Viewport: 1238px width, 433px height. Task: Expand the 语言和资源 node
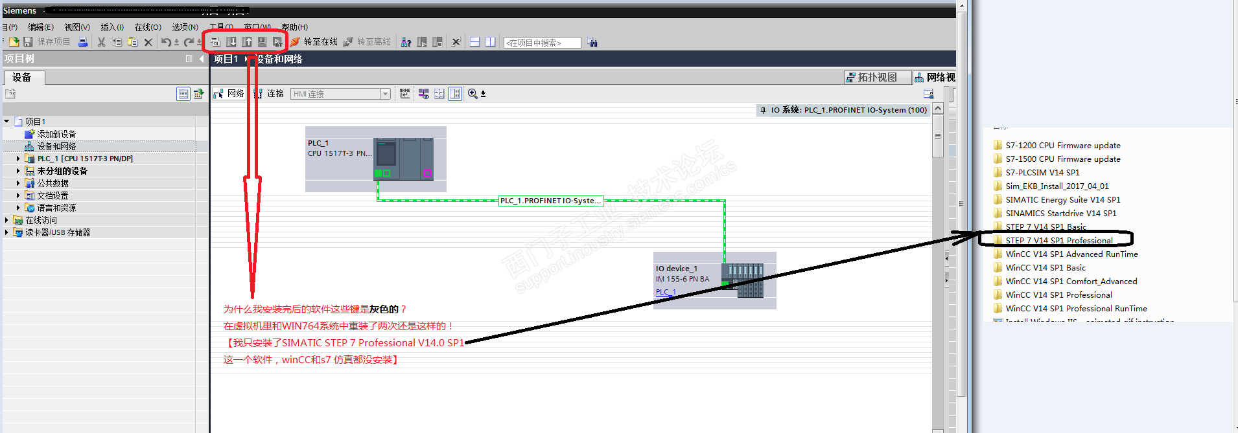pyautogui.click(x=18, y=208)
